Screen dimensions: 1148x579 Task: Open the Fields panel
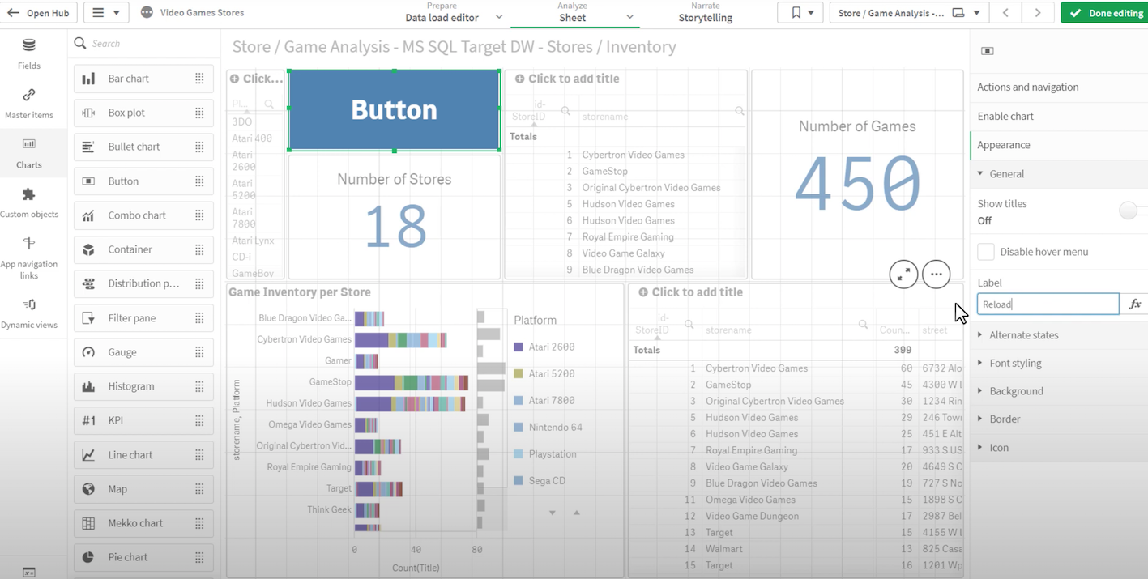pos(29,55)
